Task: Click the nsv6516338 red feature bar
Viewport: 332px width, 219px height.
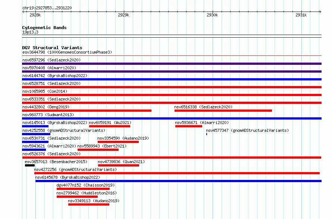Action: pyautogui.click(x=223, y=111)
